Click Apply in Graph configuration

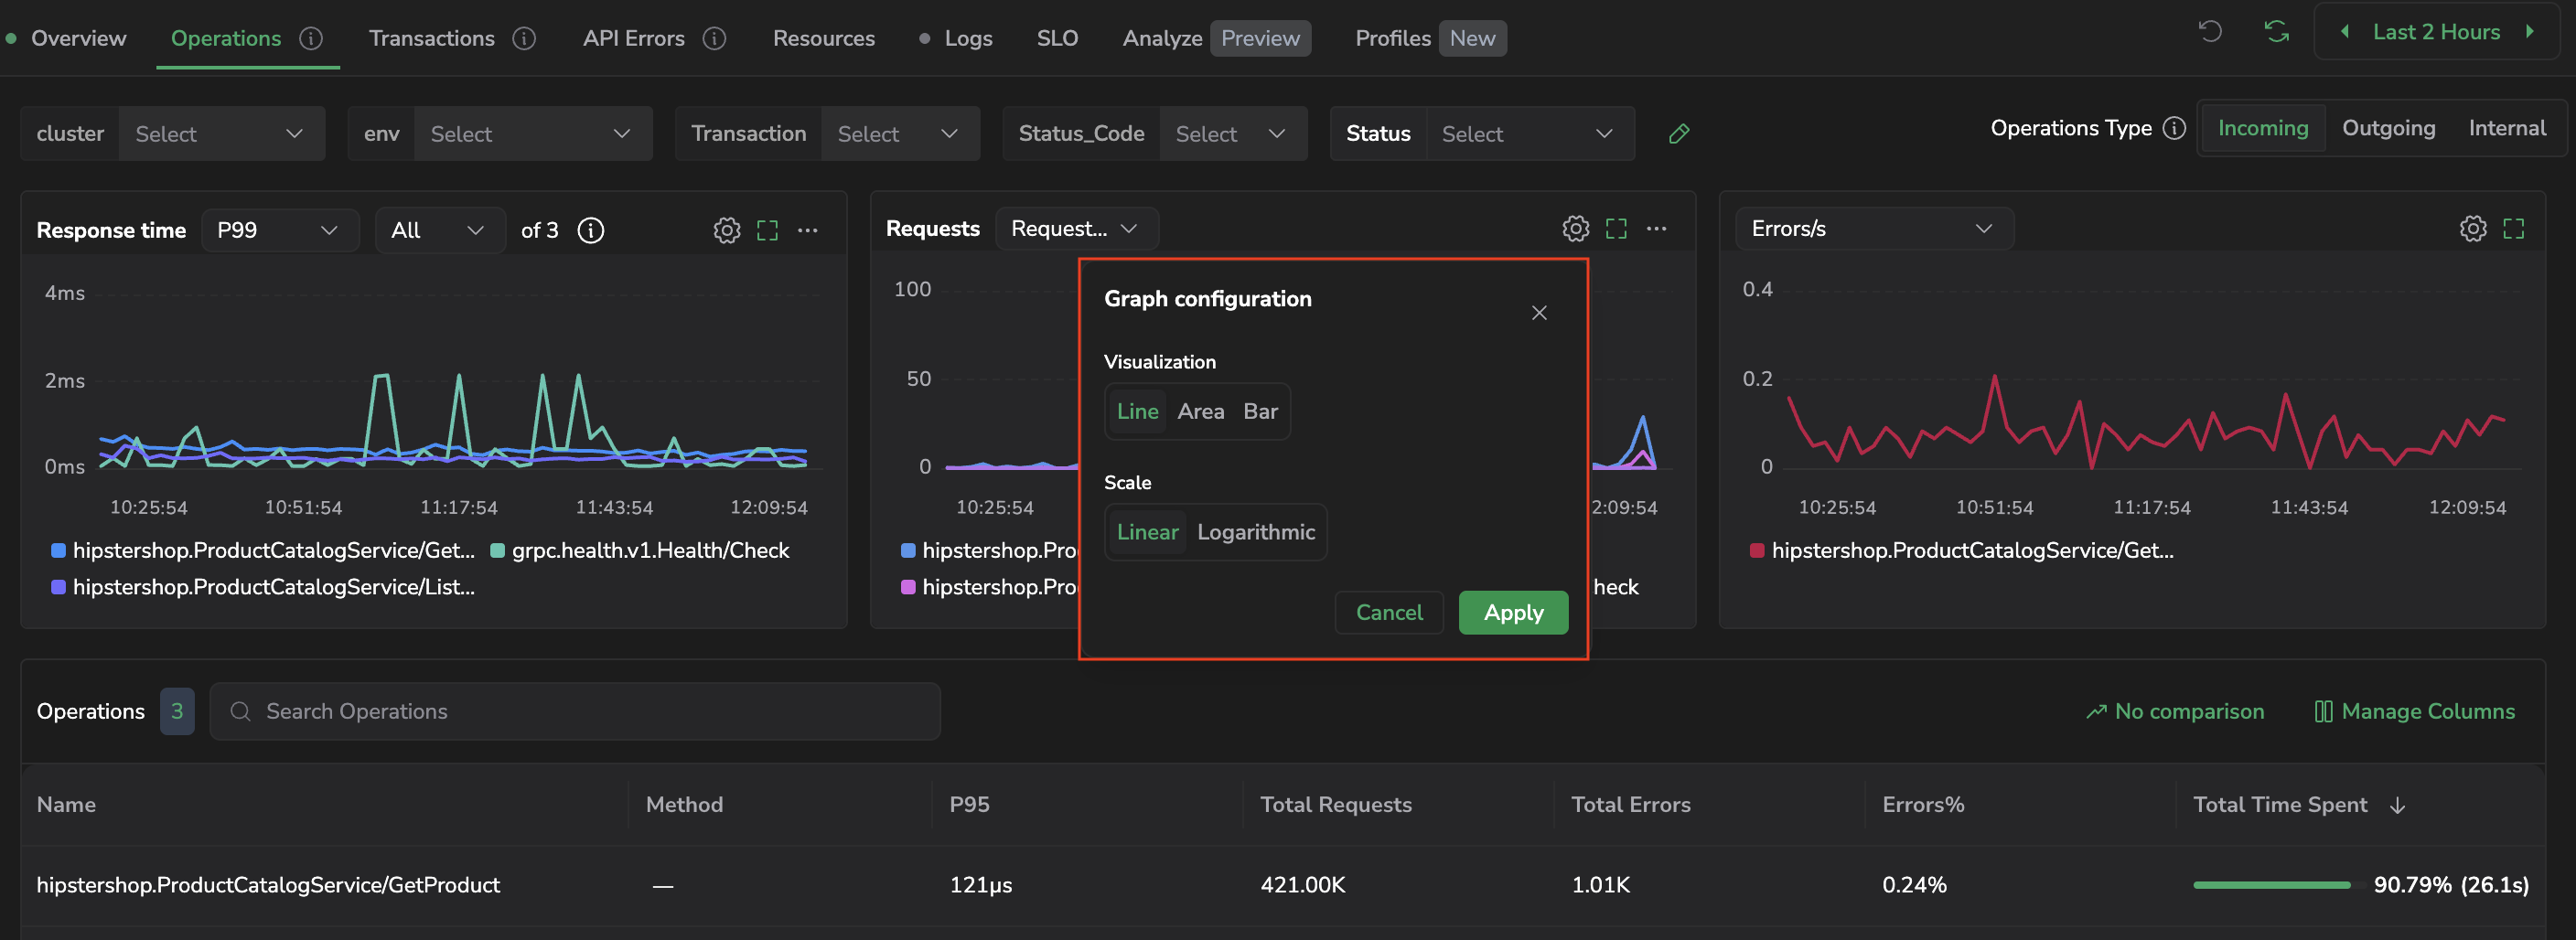1513,613
